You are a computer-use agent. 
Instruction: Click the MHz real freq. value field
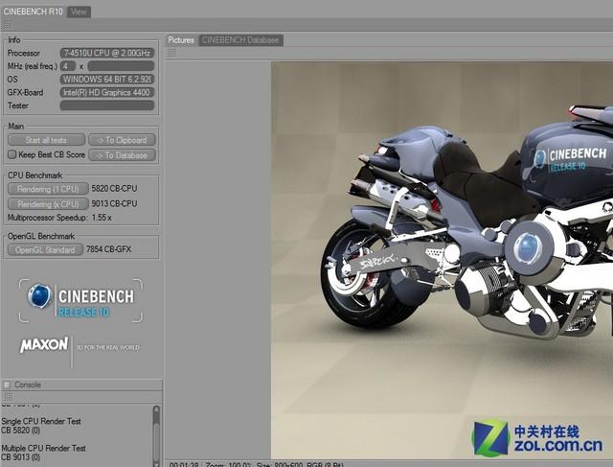coord(67,66)
